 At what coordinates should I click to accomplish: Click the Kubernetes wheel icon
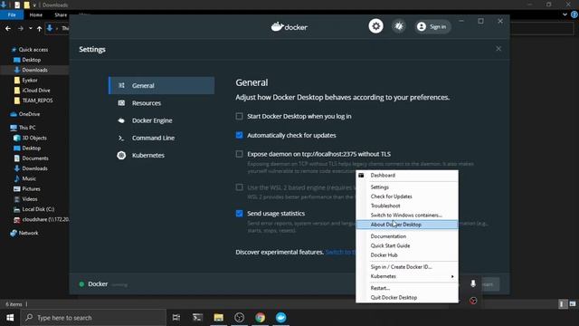coord(121,155)
